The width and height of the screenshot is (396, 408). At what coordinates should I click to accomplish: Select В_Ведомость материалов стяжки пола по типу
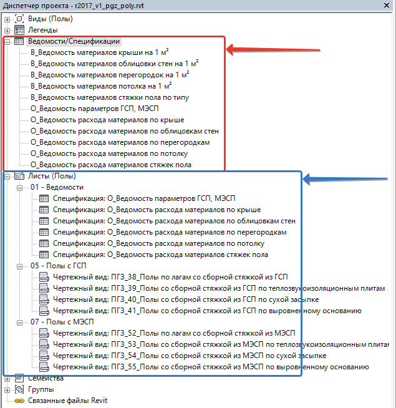click(109, 97)
